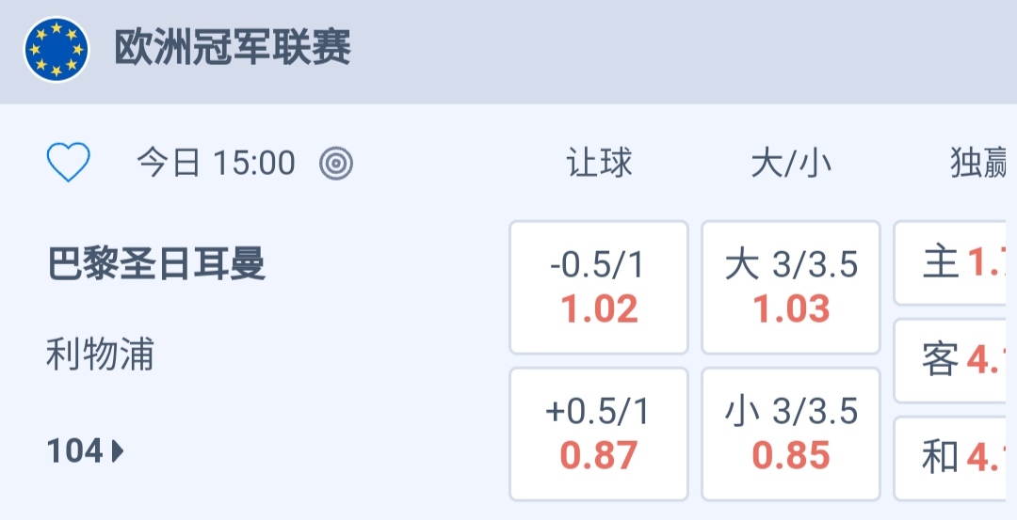Open the 巴黎圣日耳曼 team name
Screen dimensions: 1017x520
156,264
